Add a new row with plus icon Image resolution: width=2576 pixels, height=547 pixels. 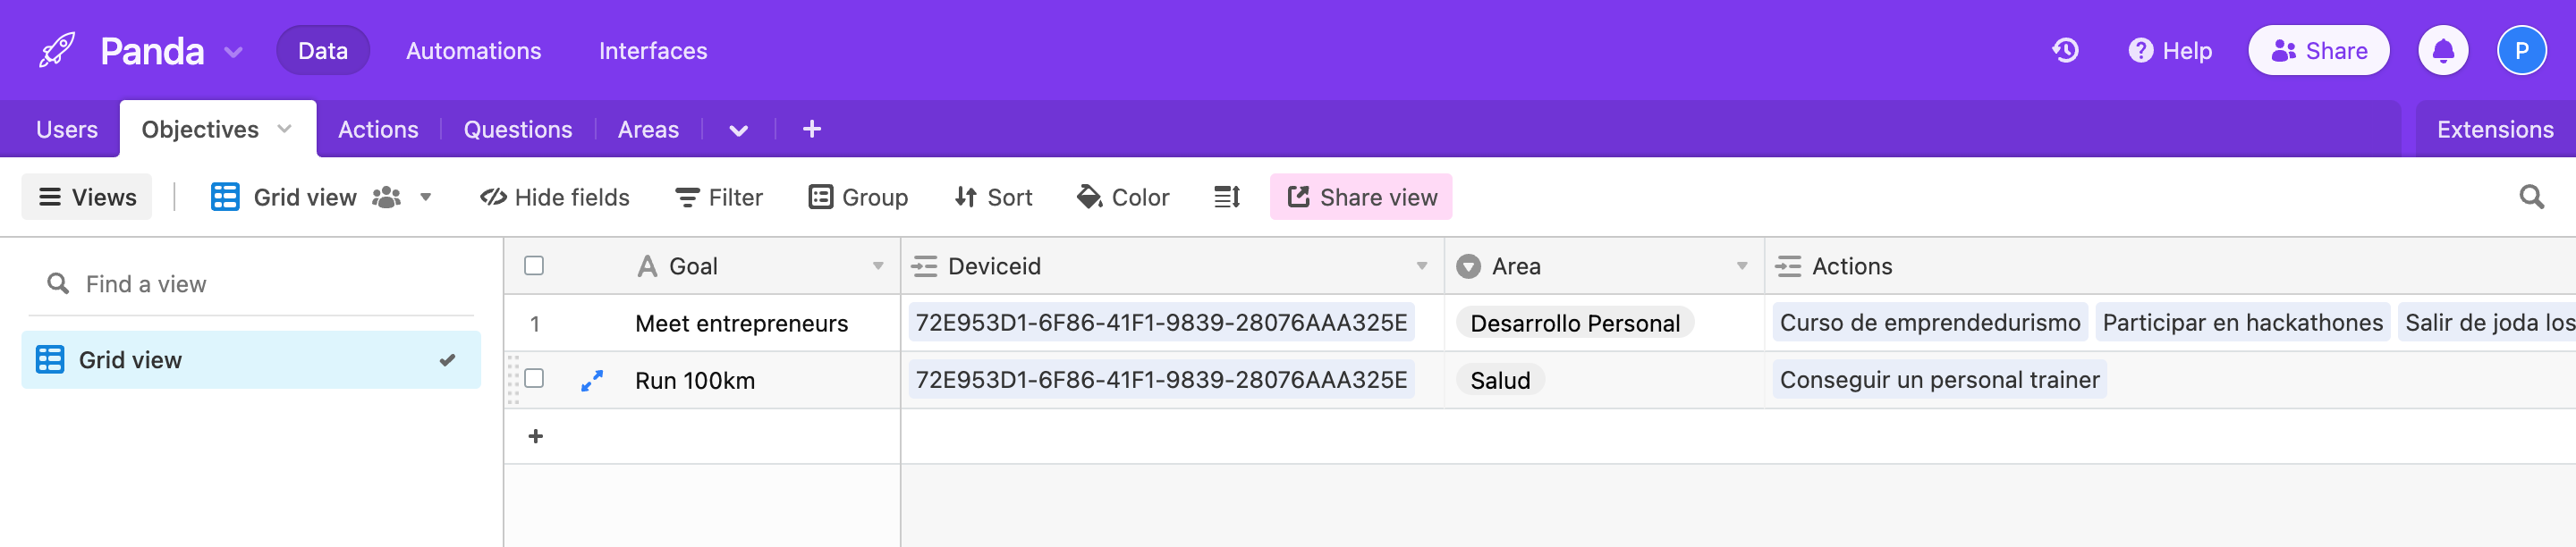click(x=535, y=436)
